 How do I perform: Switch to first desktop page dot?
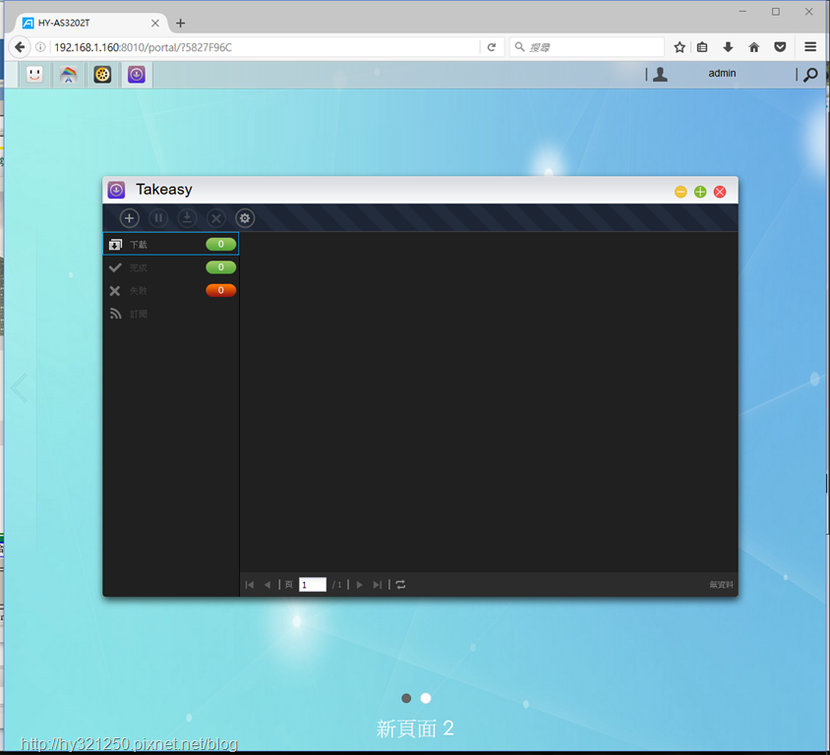[x=406, y=698]
